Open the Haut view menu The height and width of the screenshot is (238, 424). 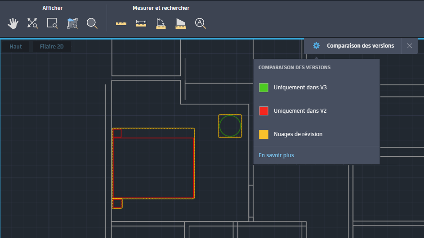tap(15, 46)
